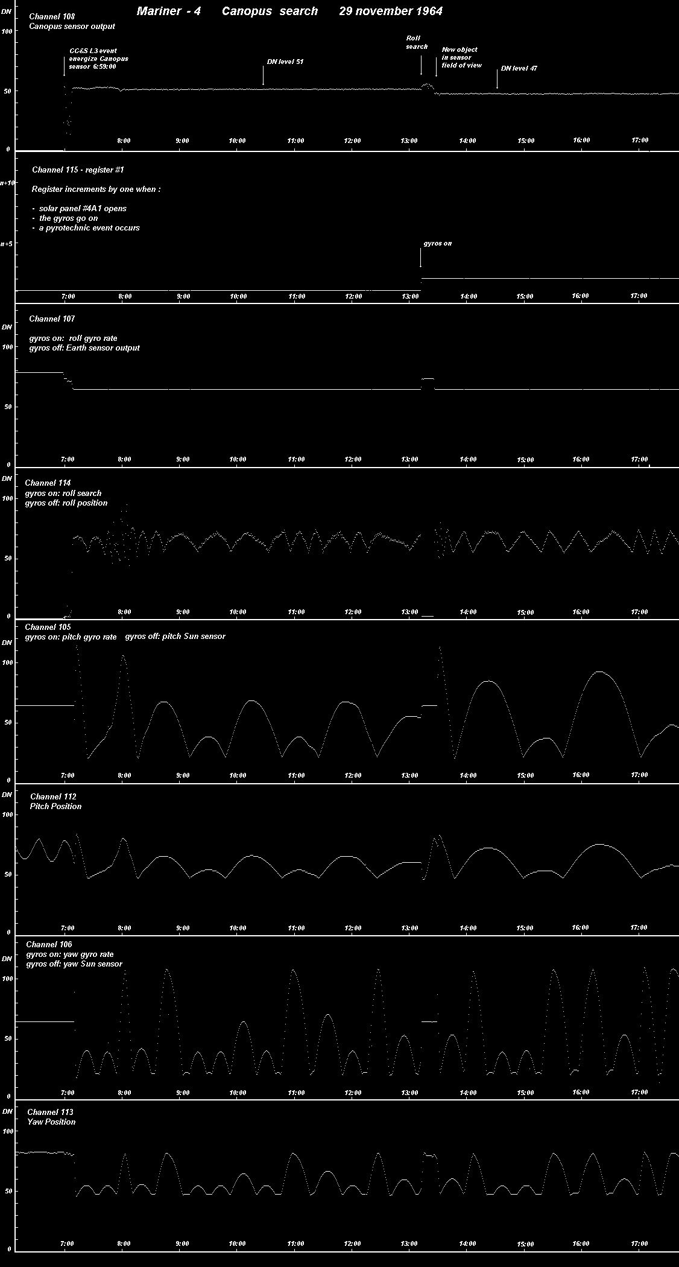The height and width of the screenshot is (1267, 679).
Task: Click the "gyros off: Earth sensor output" caption
Action: pos(84,348)
